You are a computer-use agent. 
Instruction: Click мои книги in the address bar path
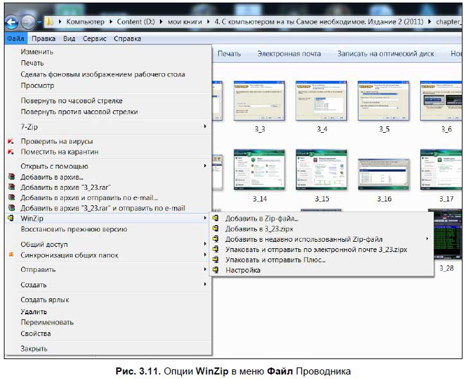coord(184,22)
